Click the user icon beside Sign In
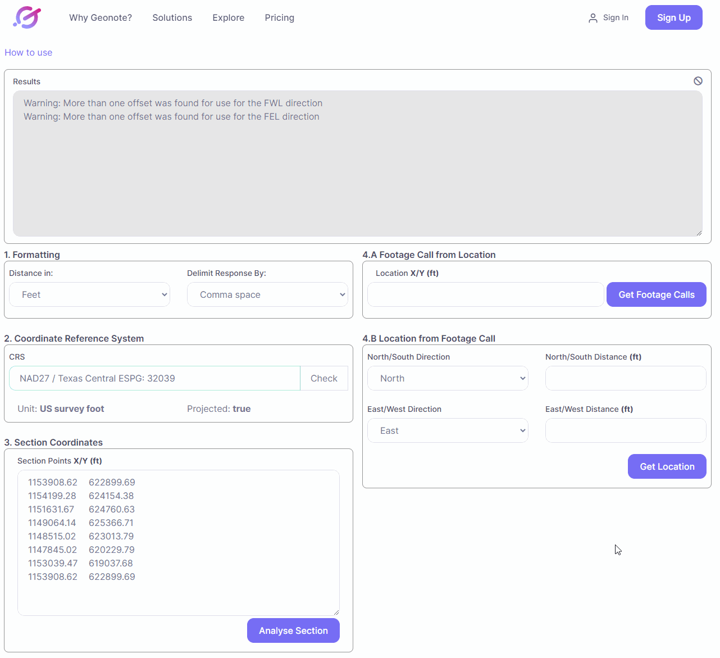 [593, 18]
